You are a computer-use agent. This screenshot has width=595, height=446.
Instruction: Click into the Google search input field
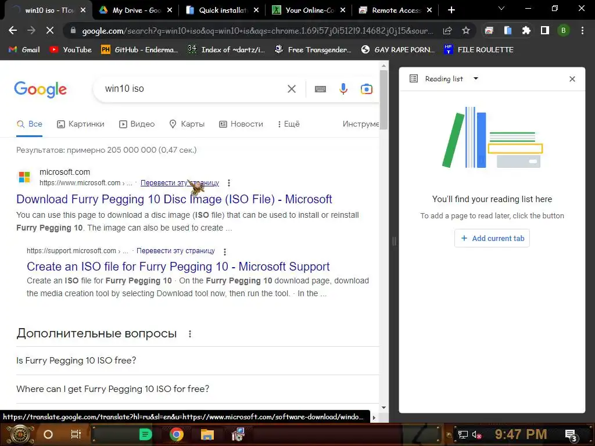tap(193, 89)
